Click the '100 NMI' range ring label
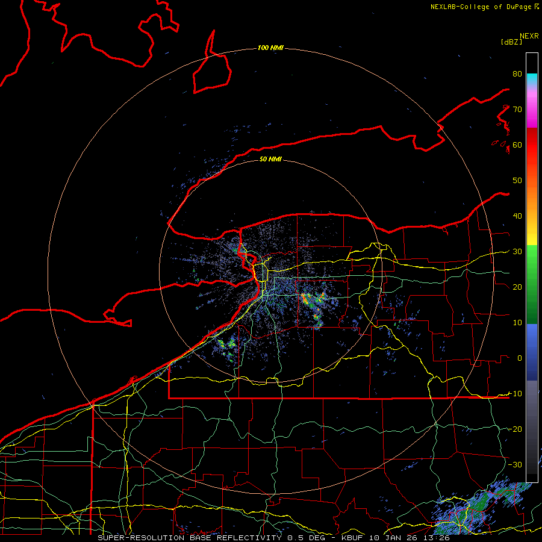 coord(270,48)
